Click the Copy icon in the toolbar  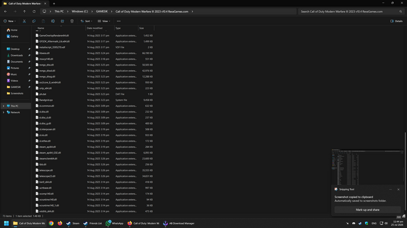click(34, 21)
